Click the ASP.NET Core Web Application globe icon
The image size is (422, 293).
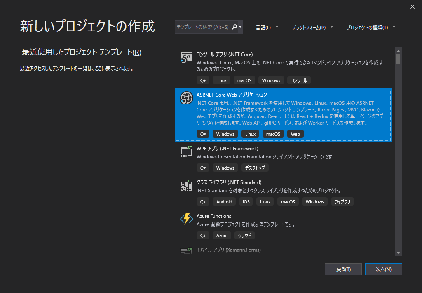click(186, 98)
